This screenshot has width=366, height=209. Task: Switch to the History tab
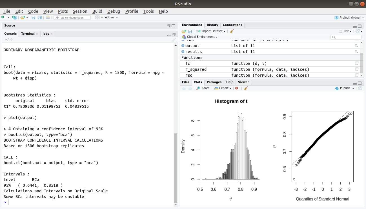coord(212,25)
